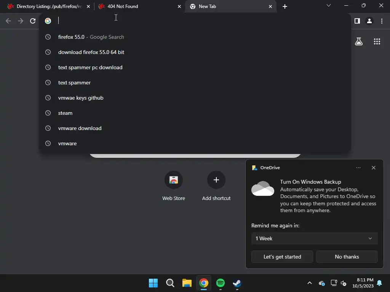The image size is (390, 292).
Task: Click the Google icon in address bar
Action: pos(48,21)
